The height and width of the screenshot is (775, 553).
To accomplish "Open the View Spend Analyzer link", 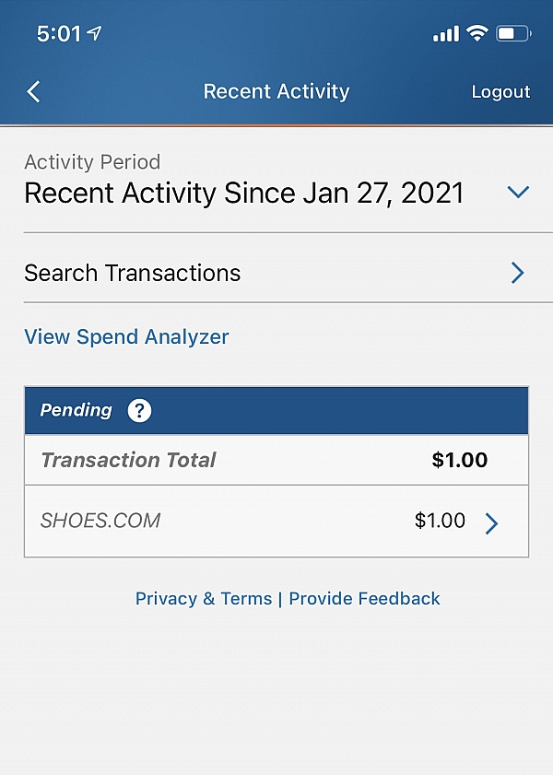I will click(126, 337).
